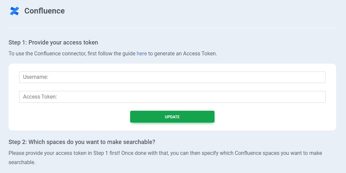Click the 'To use the Confluence connector' sentence
Viewport: 346px width, 173px height.
tap(72, 53)
